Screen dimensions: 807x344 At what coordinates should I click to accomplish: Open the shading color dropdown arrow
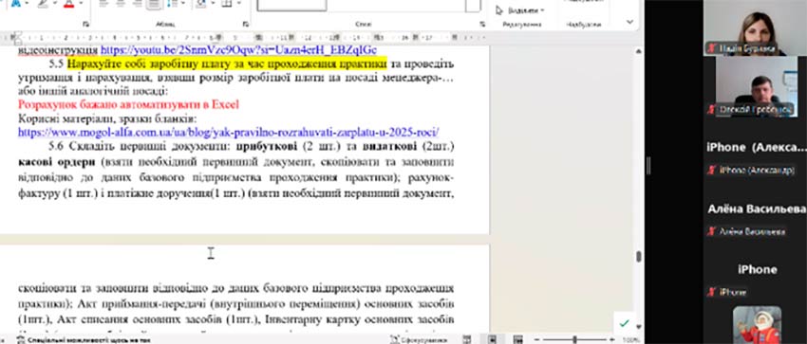(212, 4)
